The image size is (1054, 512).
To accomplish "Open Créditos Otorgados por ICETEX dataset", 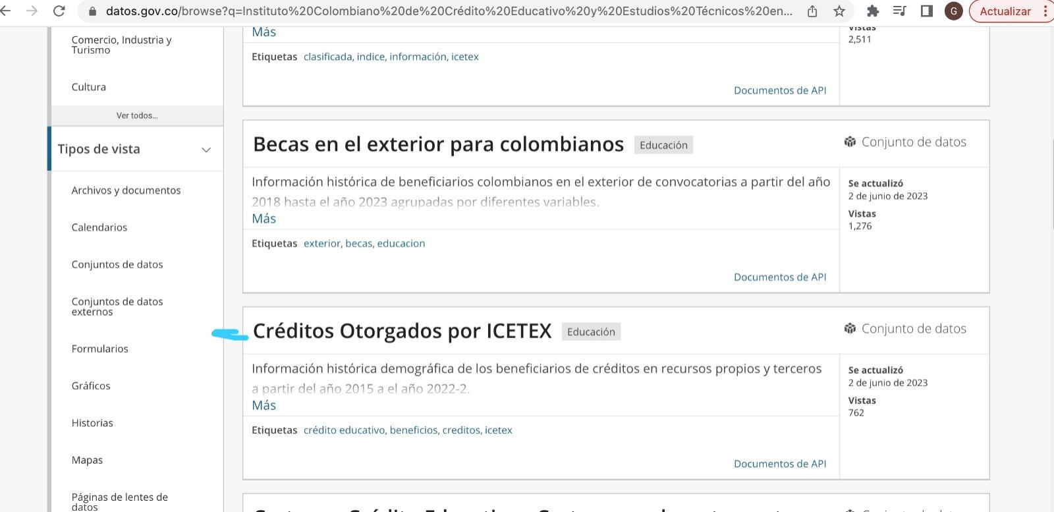I will click(x=402, y=331).
